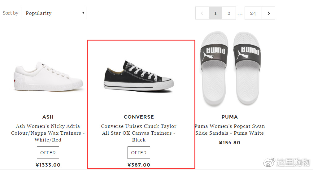Open the Ash Women's Nicky Adria title link
This screenshot has width=313, height=170.
point(48,133)
